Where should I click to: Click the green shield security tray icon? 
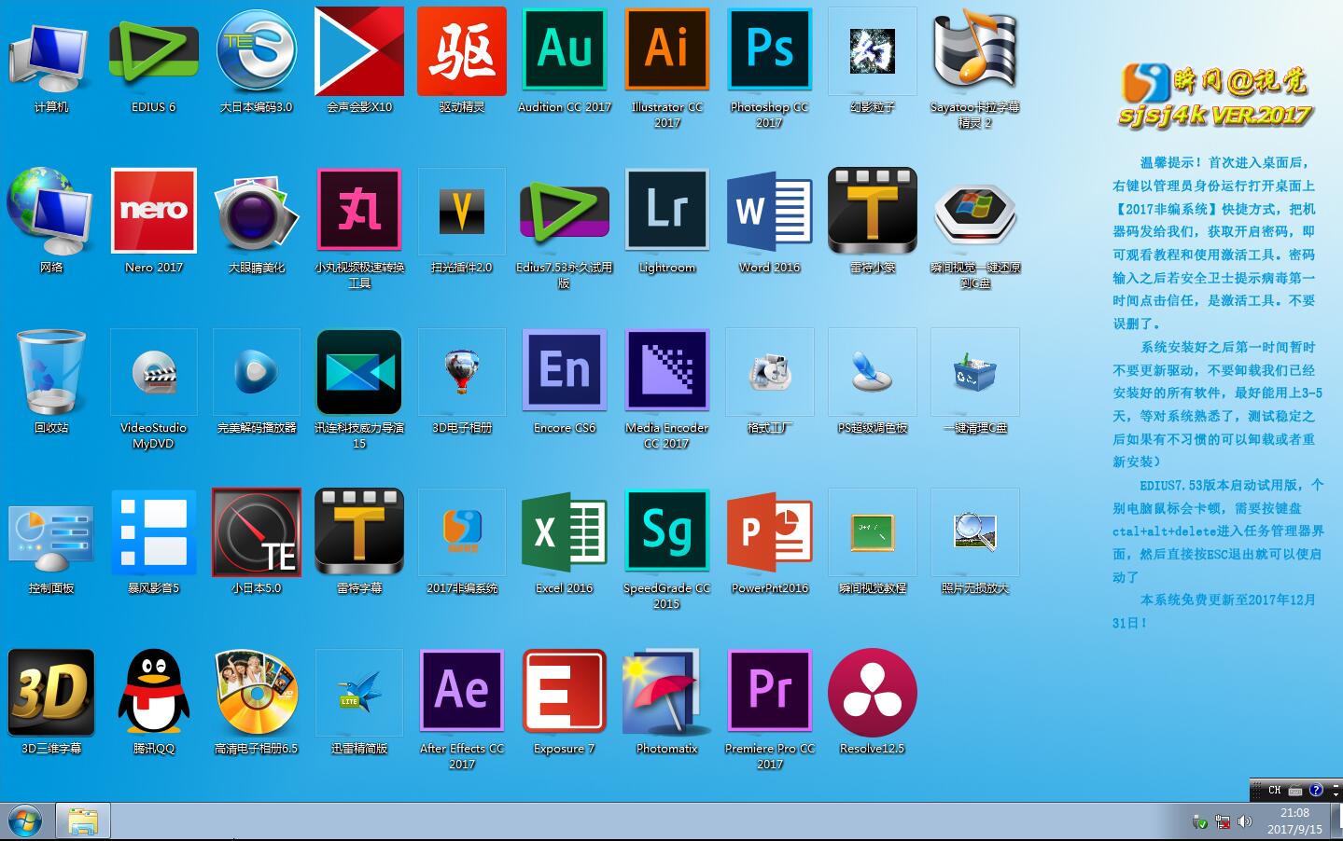(1201, 822)
